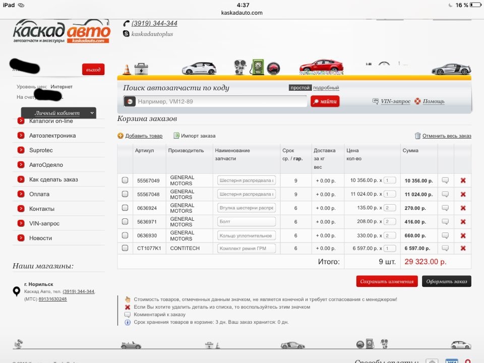Tap the 89131630248 MTS phone link
The height and width of the screenshot is (363, 484).
52,299
